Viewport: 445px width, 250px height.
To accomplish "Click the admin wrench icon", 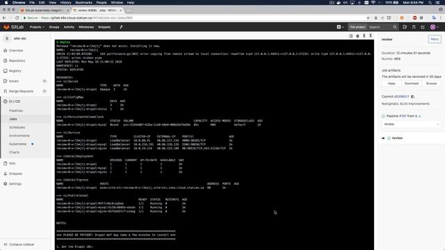I will 121,27.
